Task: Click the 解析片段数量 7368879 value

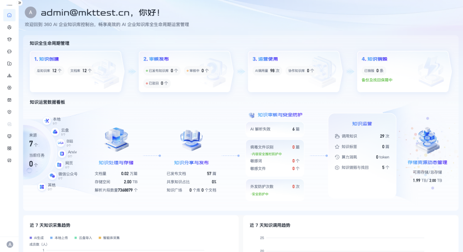Action: click(x=128, y=190)
